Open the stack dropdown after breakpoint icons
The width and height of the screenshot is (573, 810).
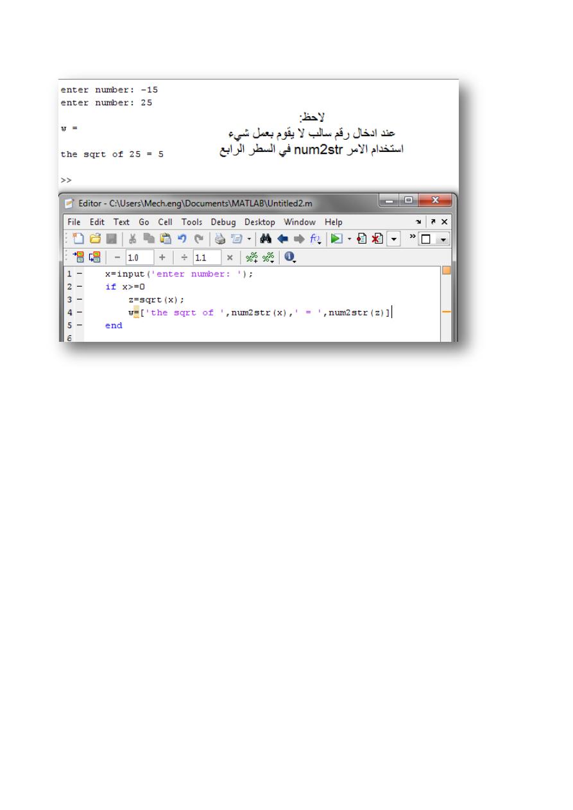pyautogui.click(x=393, y=239)
